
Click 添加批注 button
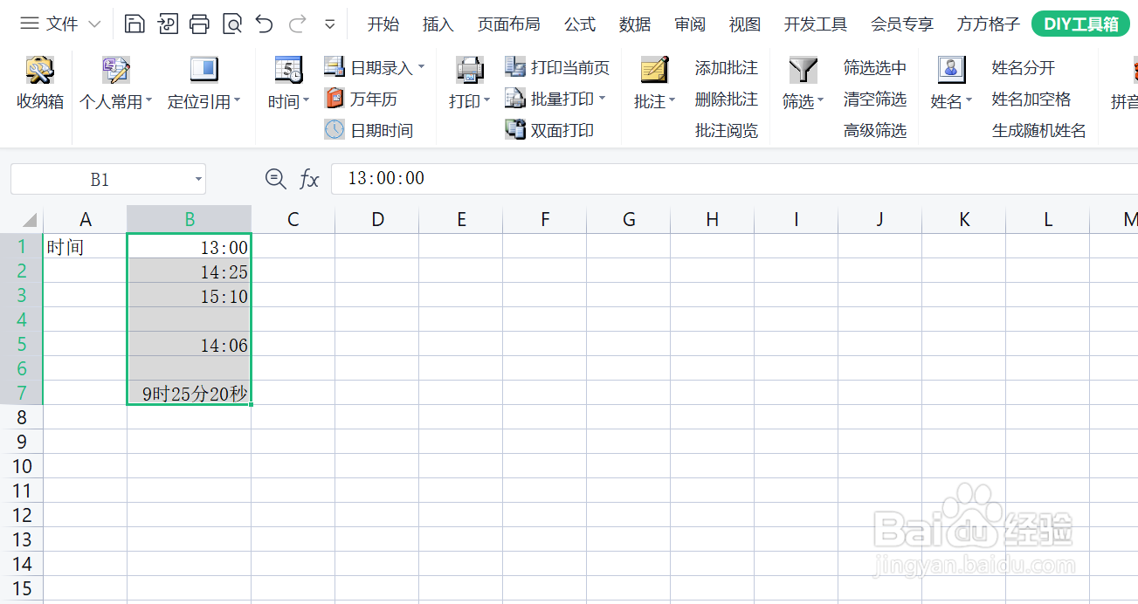pyautogui.click(x=727, y=67)
